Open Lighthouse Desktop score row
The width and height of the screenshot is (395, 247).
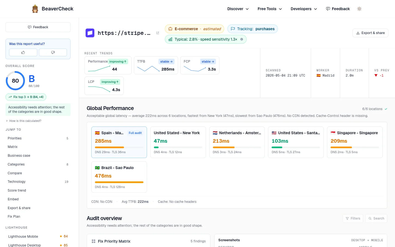click(38, 245)
